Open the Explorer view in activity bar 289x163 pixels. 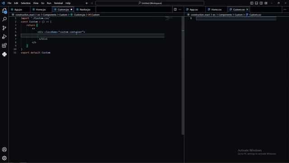[4, 11]
